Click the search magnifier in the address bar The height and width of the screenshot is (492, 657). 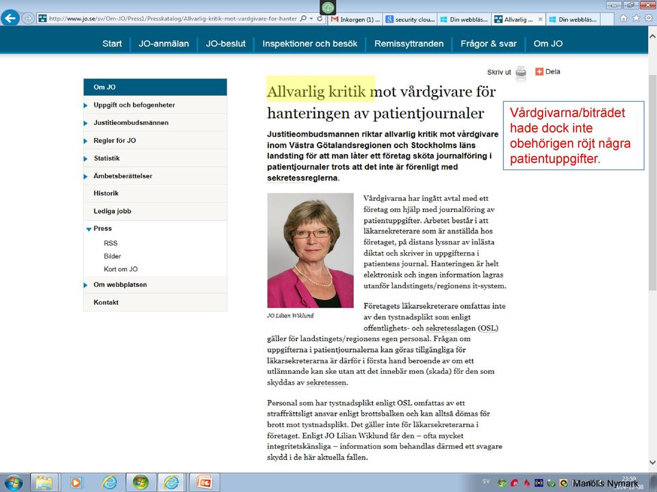click(x=303, y=19)
